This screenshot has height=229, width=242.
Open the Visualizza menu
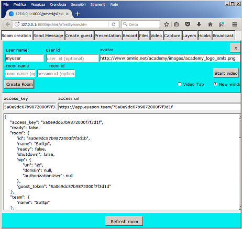[x=38, y=5]
